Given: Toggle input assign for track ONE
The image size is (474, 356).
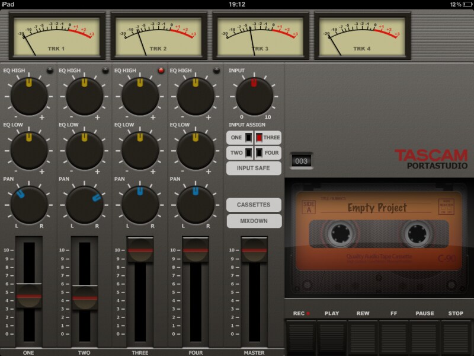Looking at the screenshot, I should (240, 137).
